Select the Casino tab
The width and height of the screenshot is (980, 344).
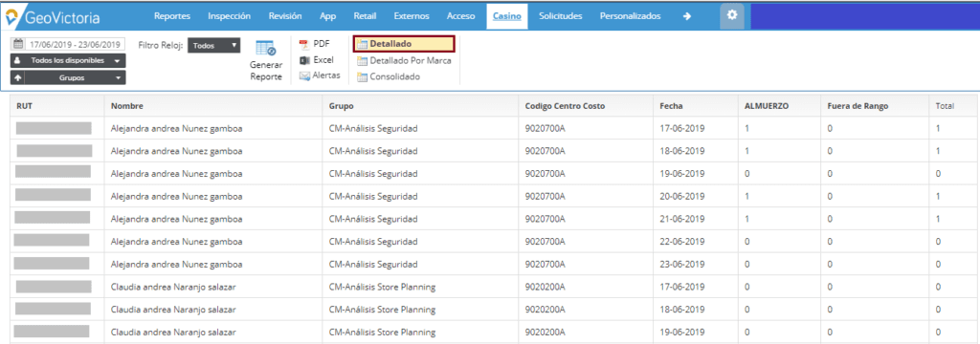pyautogui.click(x=507, y=17)
